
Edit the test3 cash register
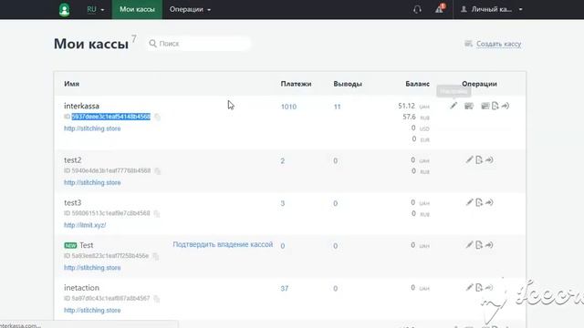click(469, 202)
